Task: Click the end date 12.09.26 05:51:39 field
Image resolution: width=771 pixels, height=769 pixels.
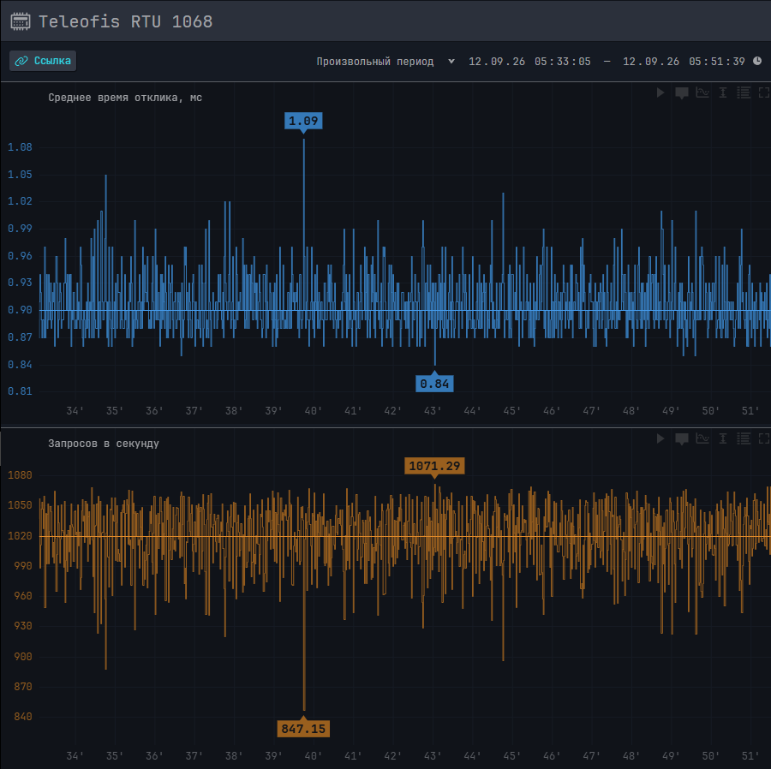Action: pyautogui.click(x=684, y=62)
